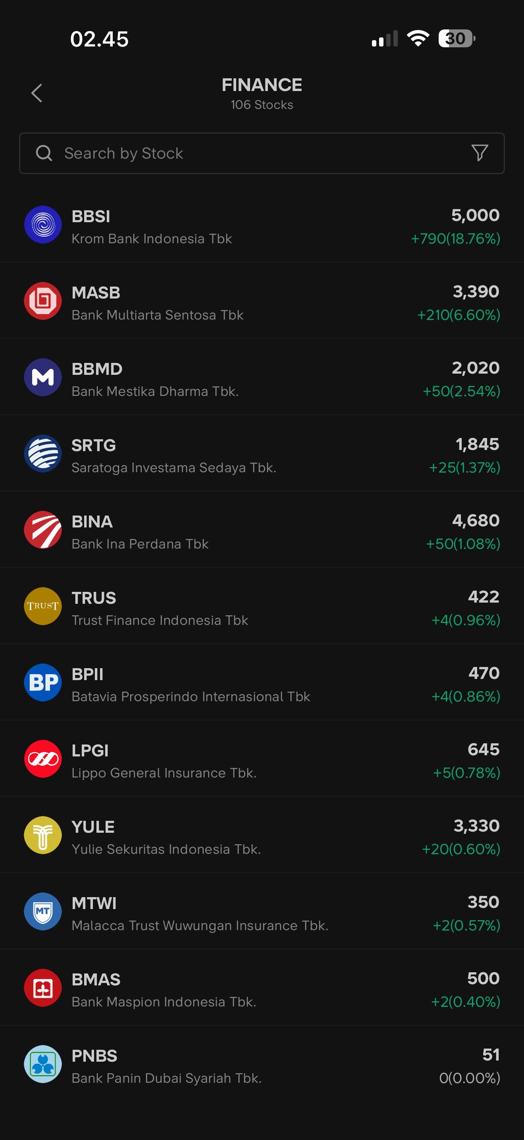Tap the Krom Bank BBSI logo
Viewport: 524px width, 1140px height.
point(43,225)
